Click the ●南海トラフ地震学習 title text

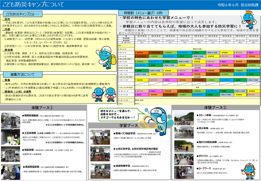coord(124,133)
